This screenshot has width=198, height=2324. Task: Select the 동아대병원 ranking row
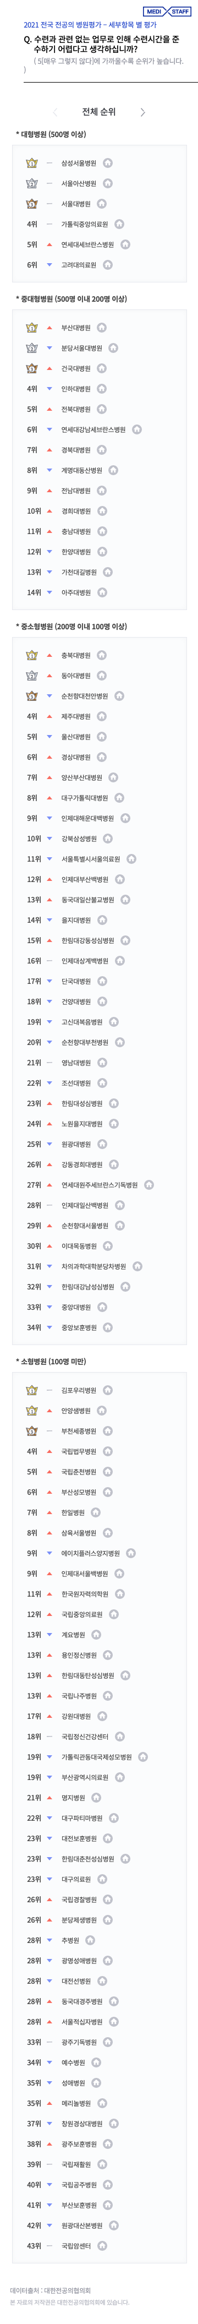[99, 676]
